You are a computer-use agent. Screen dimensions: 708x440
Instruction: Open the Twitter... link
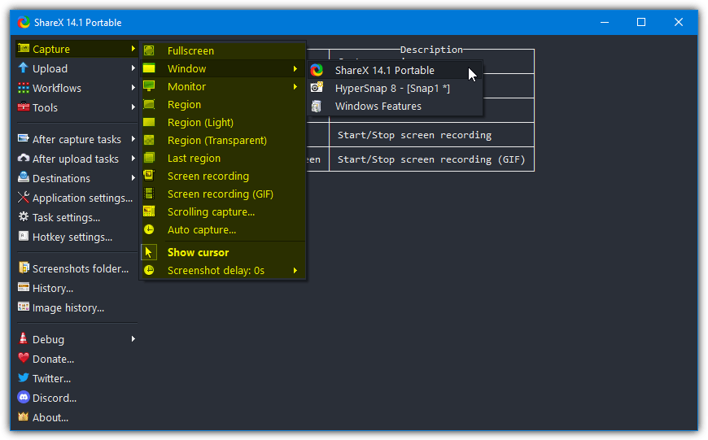pos(76,378)
